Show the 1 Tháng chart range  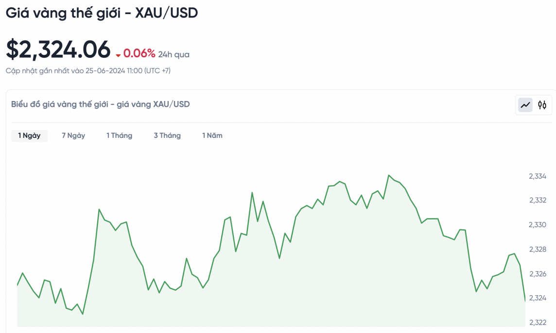120,135
